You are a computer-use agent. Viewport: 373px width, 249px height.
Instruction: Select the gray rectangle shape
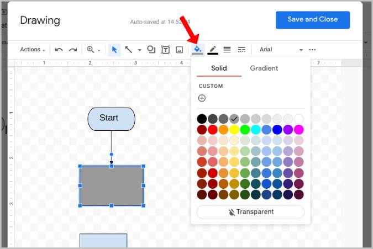click(x=112, y=186)
